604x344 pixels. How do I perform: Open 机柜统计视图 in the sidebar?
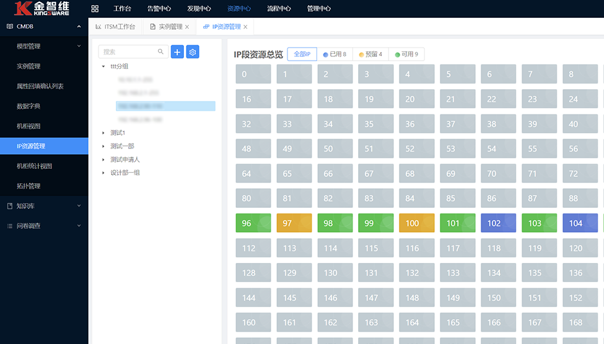pos(44,166)
